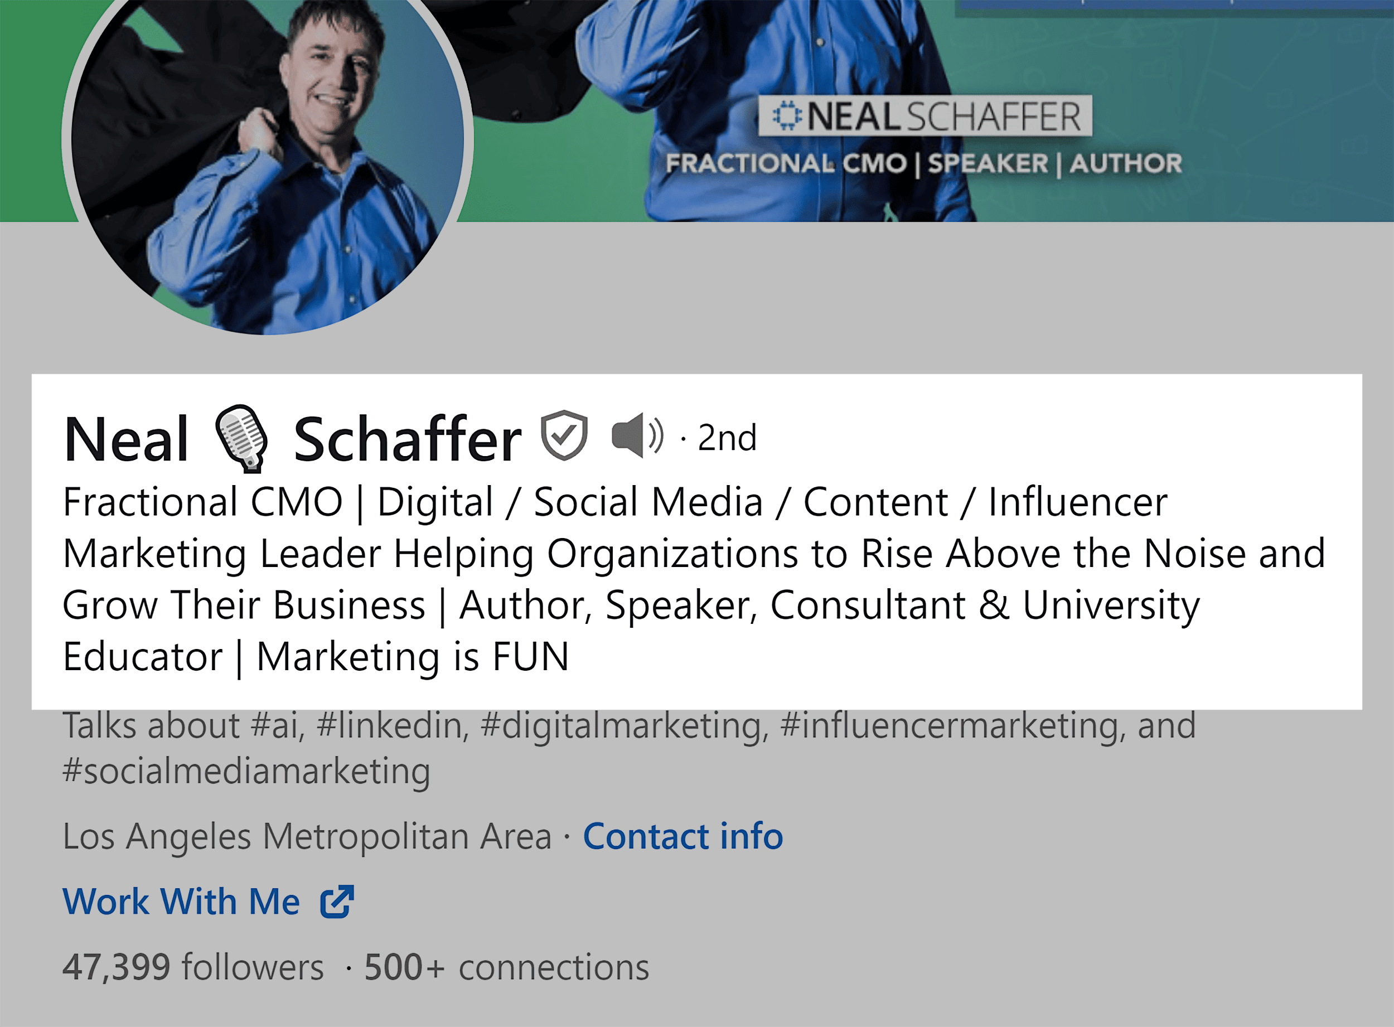
Task: Select the #ai hashtag
Action: pos(278,723)
